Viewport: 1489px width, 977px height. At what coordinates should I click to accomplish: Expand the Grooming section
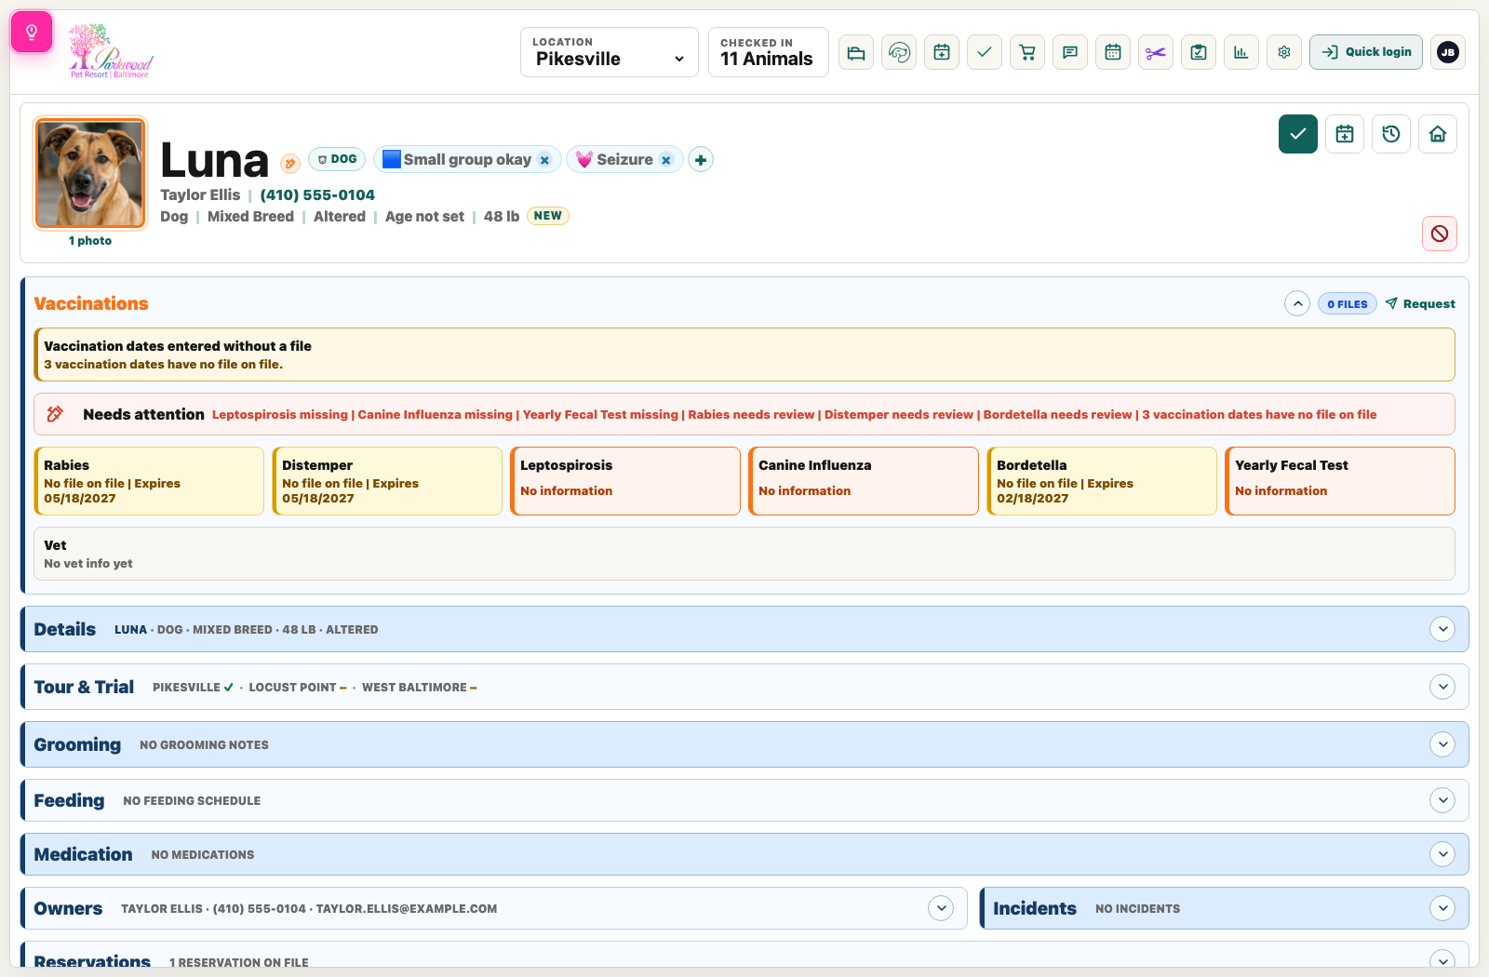[x=1442, y=744]
